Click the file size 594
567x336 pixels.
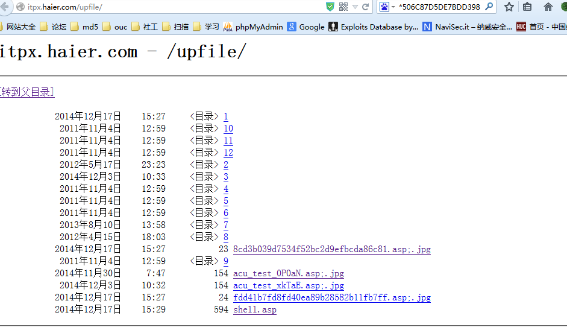point(221,309)
